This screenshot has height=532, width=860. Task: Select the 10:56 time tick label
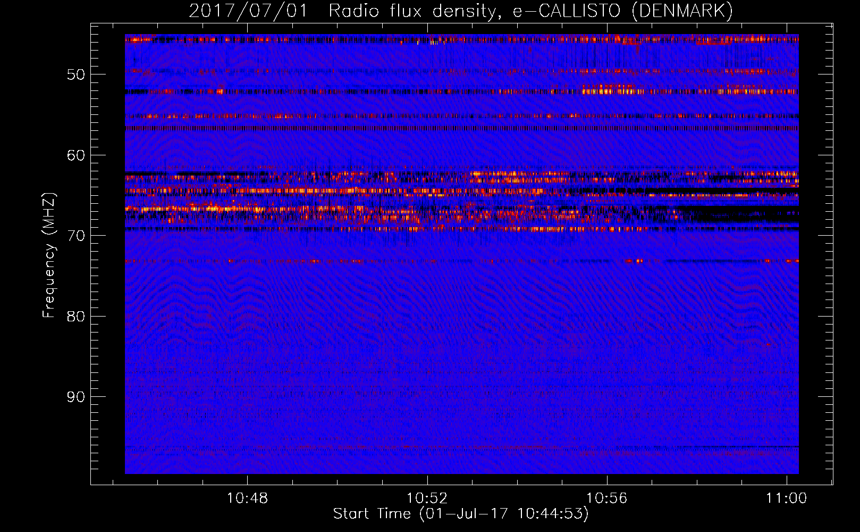coord(606,498)
